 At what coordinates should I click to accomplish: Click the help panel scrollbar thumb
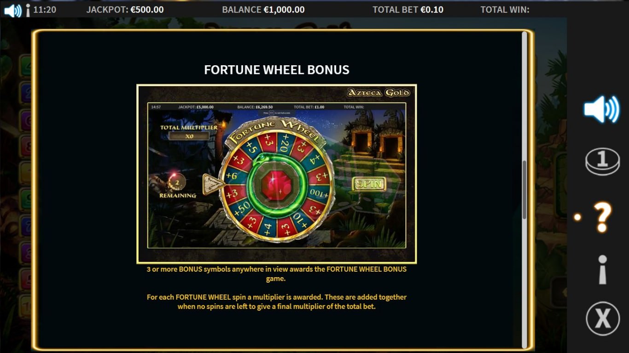[x=524, y=190]
